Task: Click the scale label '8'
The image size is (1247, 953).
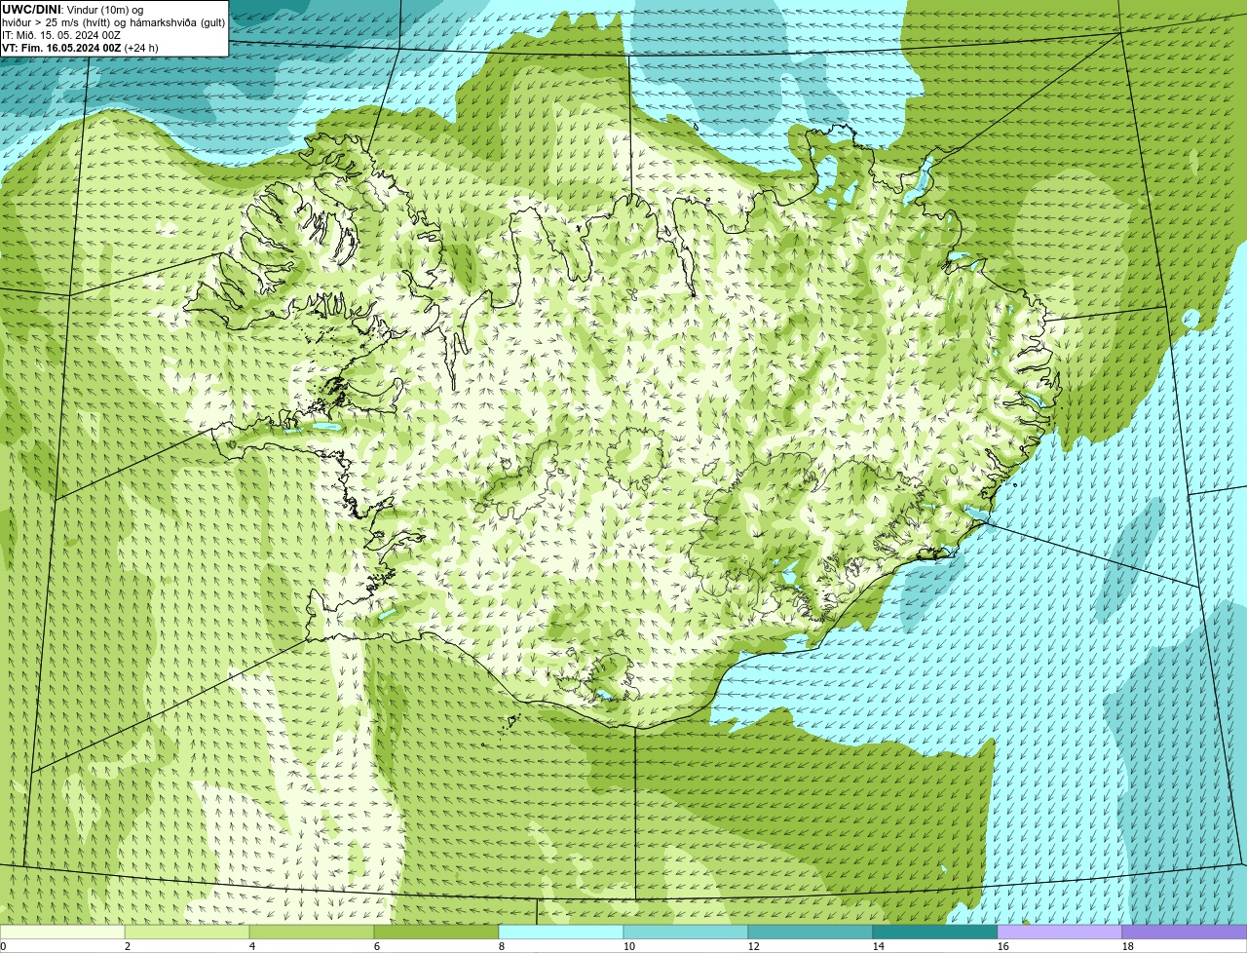Action: pos(502,946)
